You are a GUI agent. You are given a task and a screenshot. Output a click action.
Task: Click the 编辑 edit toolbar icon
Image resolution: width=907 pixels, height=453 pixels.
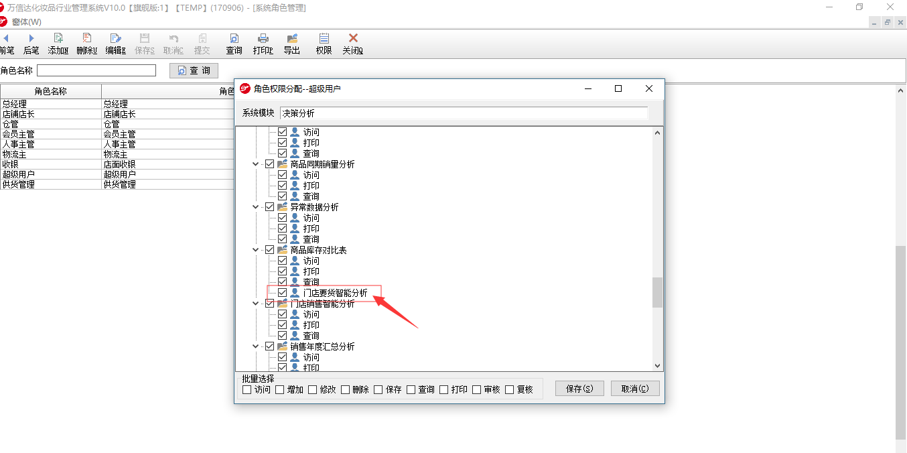115,39
